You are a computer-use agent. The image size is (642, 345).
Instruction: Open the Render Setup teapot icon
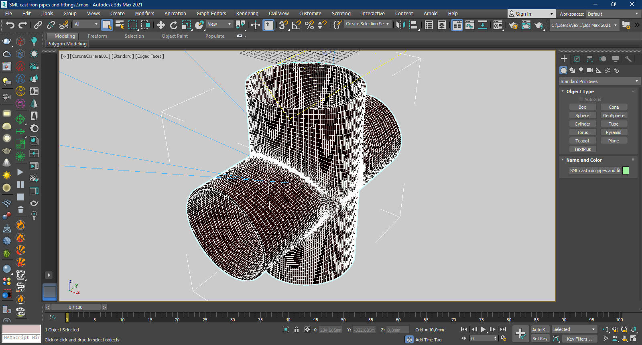click(x=513, y=25)
